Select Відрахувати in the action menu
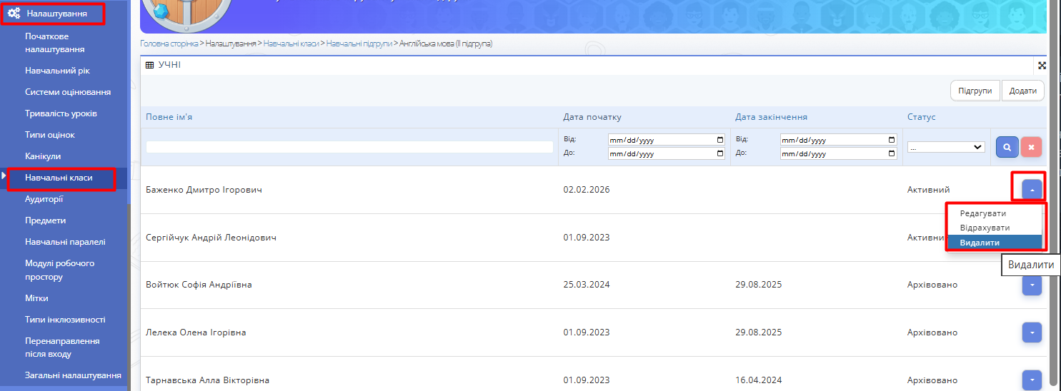Viewport: 1061px width, 391px height. pyautogui.click(x=985, y=228)
